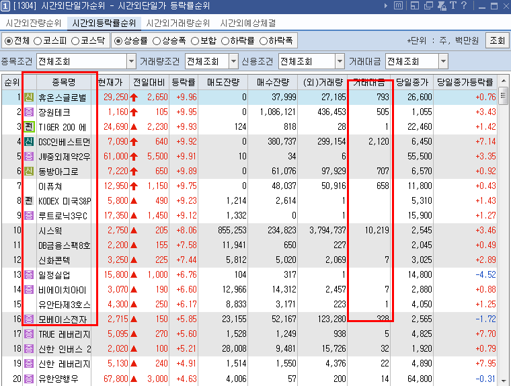Click the window layout icon in the title bar

pos(415,5)
